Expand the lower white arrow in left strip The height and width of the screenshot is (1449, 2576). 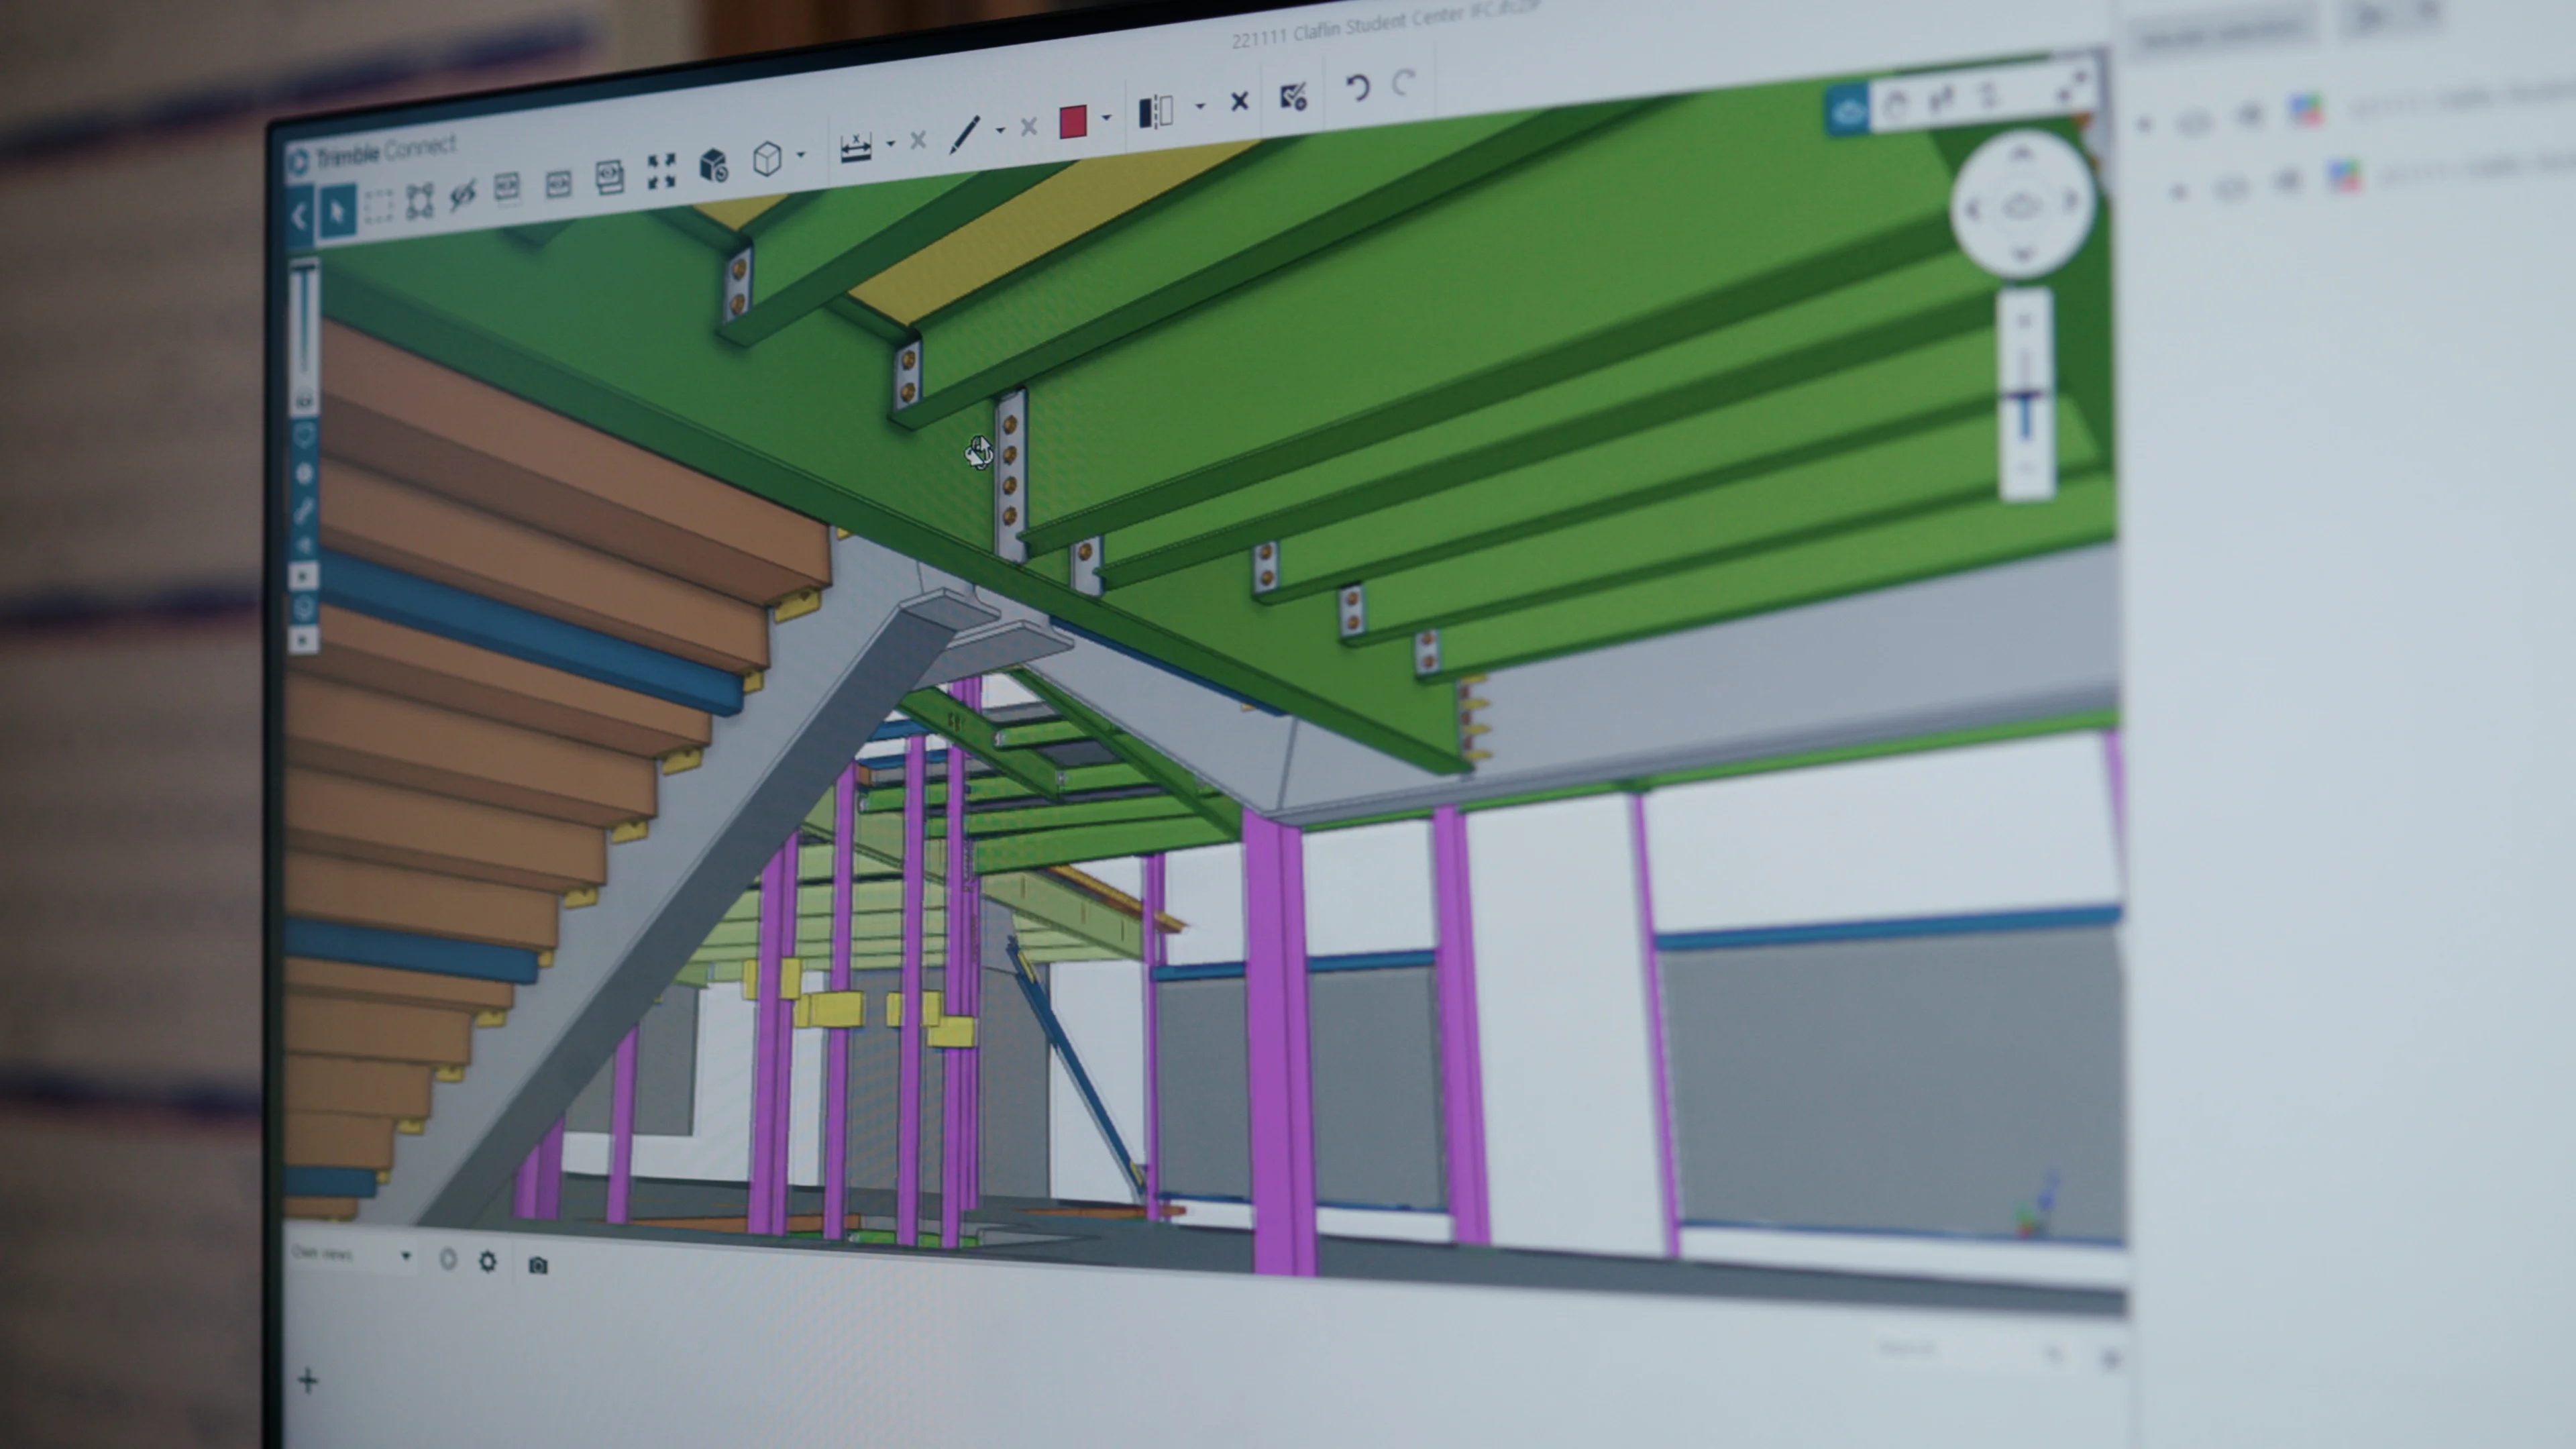303,639
